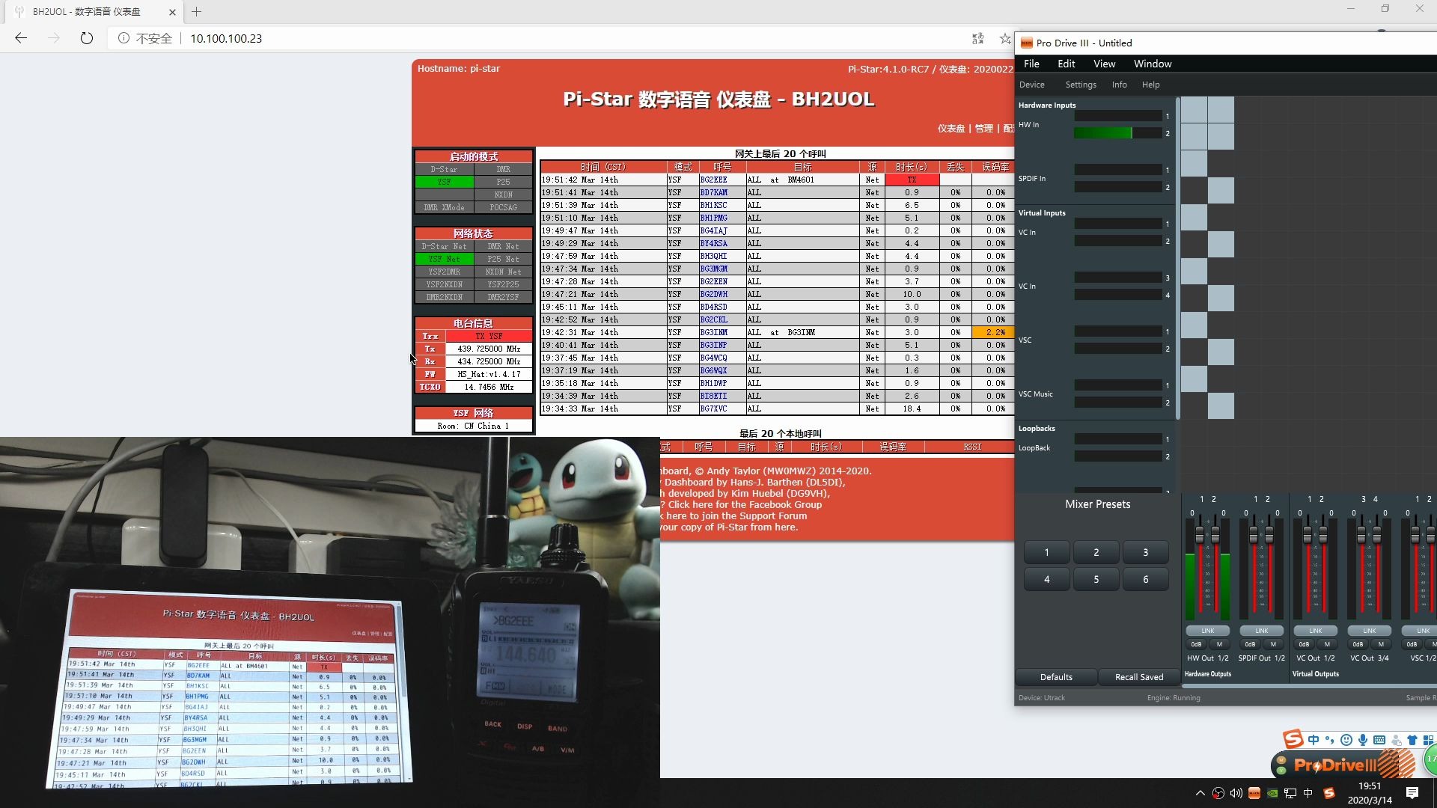Open the Windows notification center
1437x808 pixels.
tap(1412, 793)
